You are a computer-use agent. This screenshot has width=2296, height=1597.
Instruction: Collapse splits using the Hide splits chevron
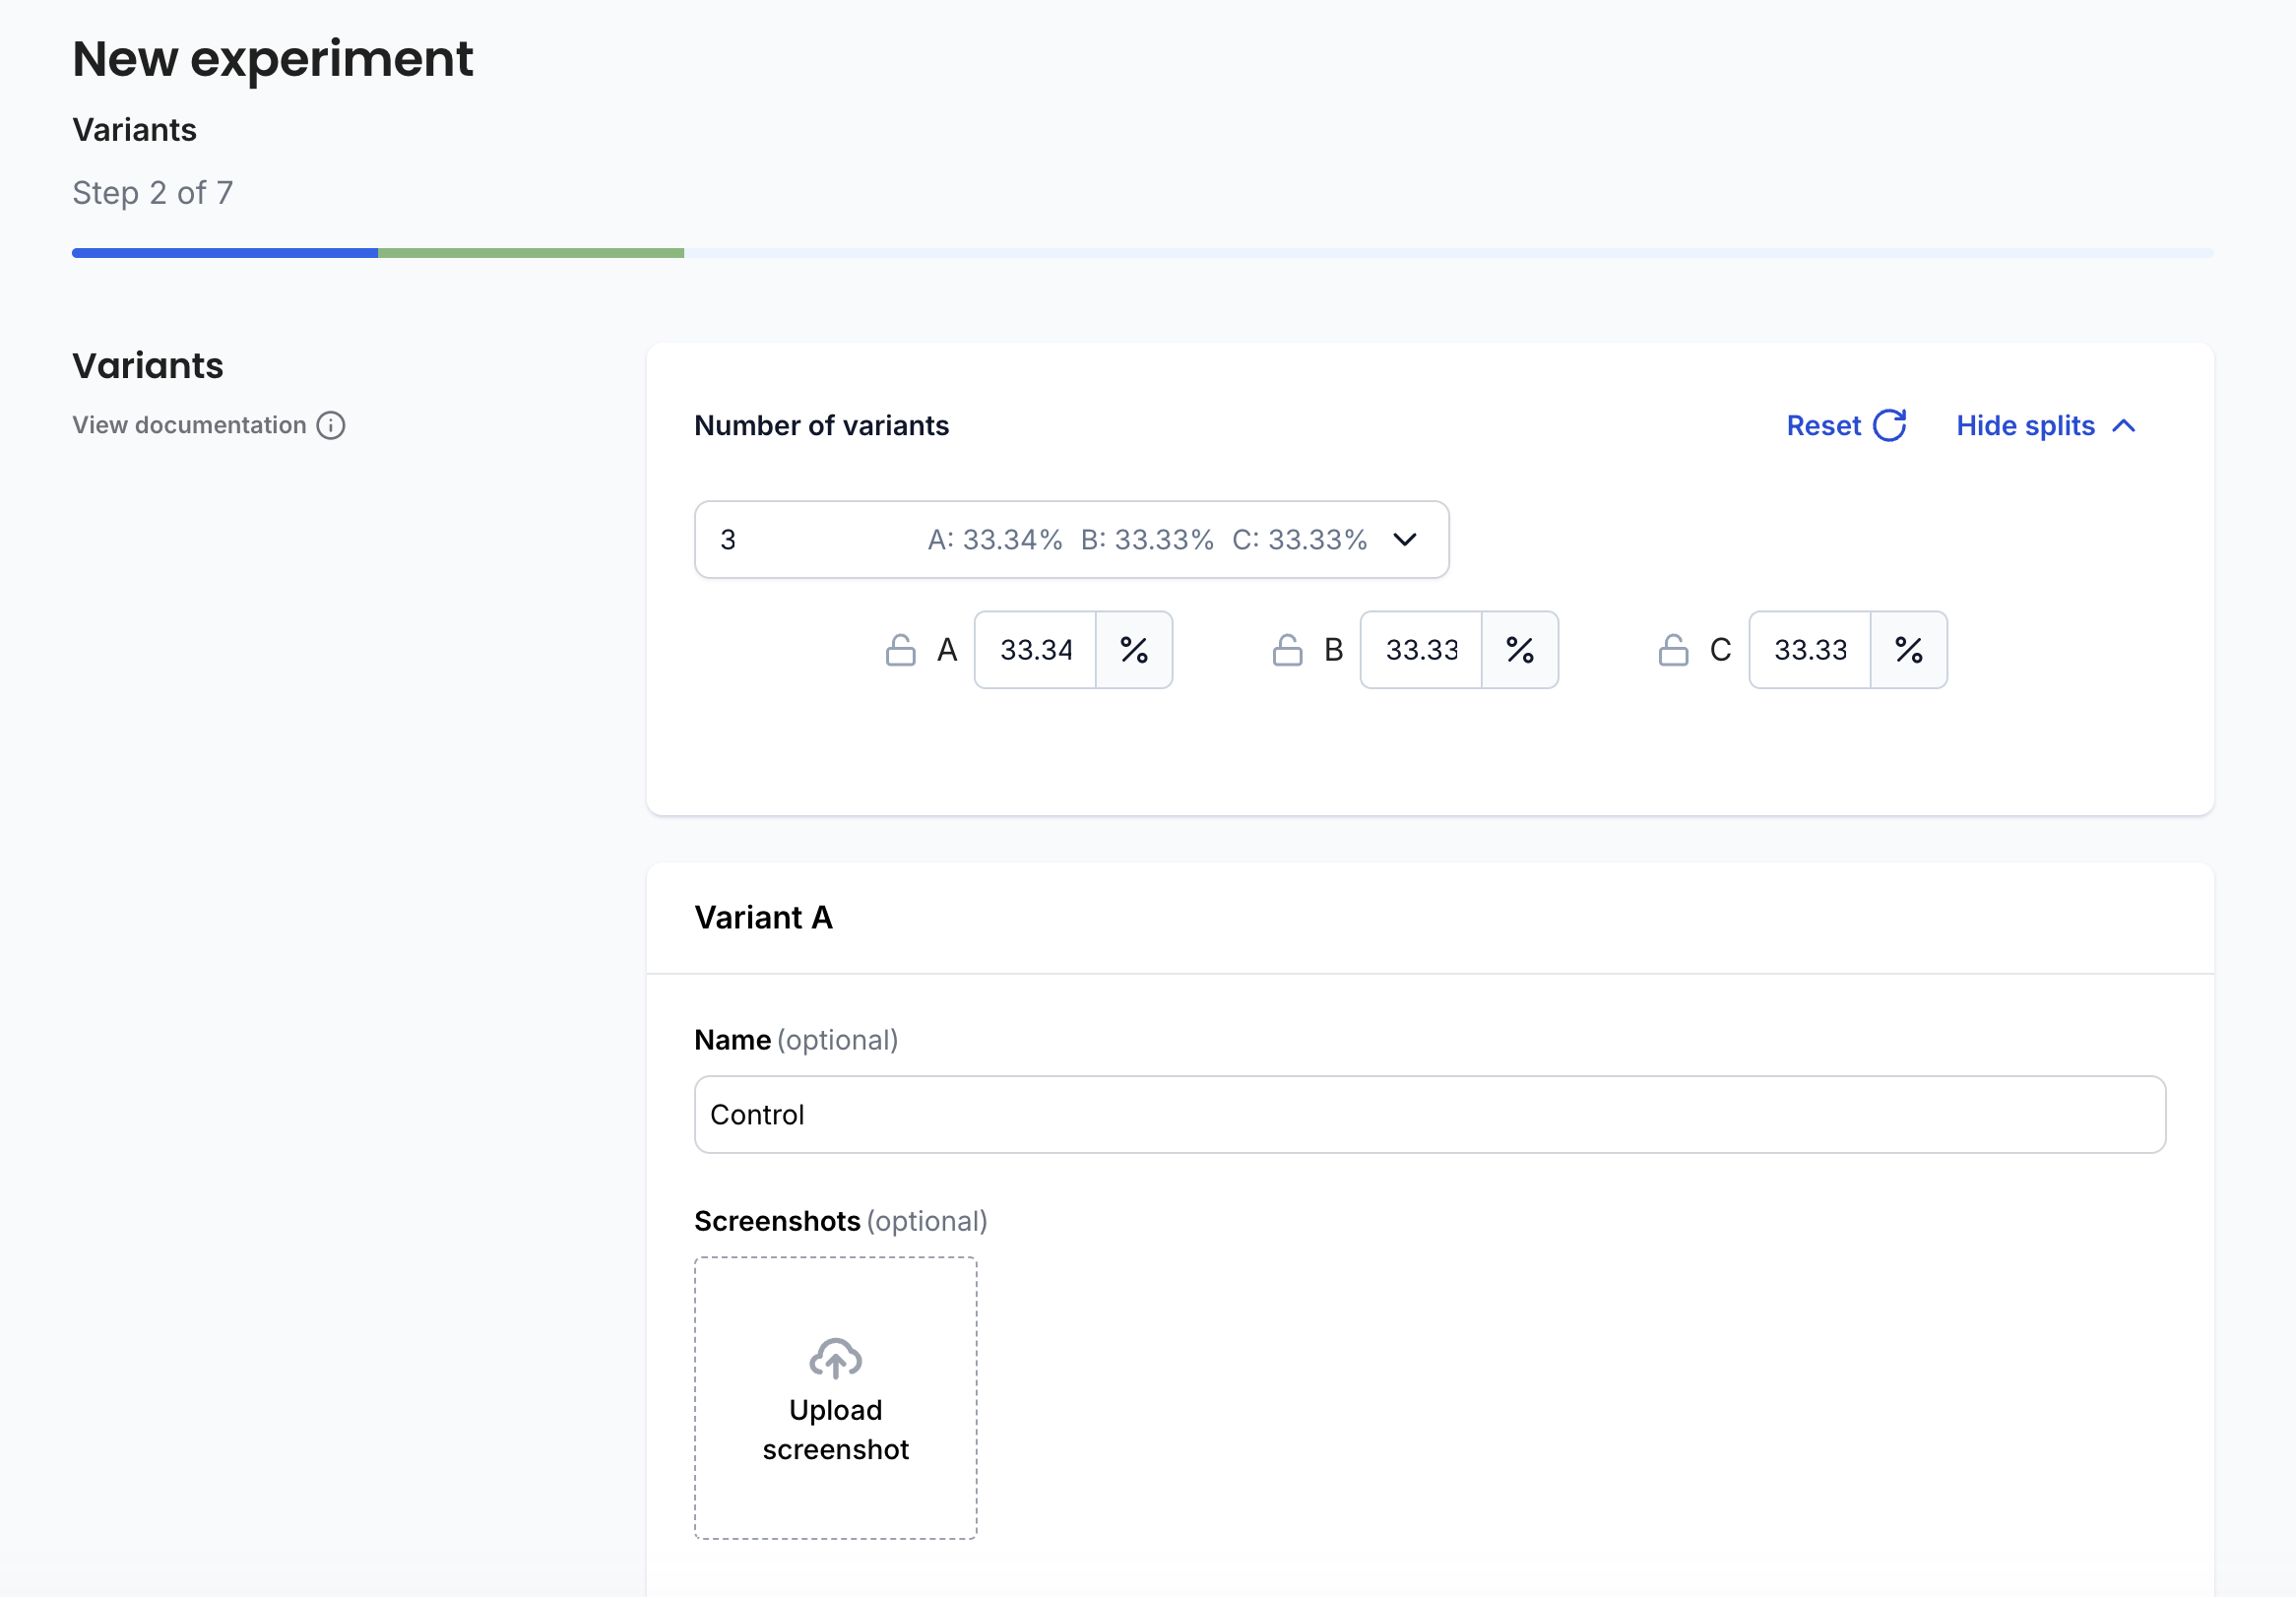[2124, 426]
